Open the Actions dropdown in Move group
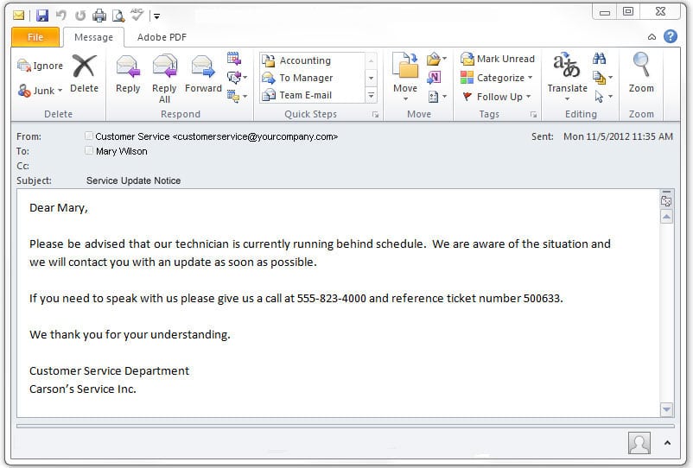Image resolution: width=693 pixels, height=468 pixels. pos(437,96)
